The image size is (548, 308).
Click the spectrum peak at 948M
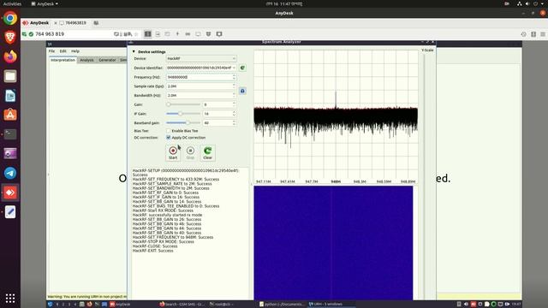[x=336, y=99]
